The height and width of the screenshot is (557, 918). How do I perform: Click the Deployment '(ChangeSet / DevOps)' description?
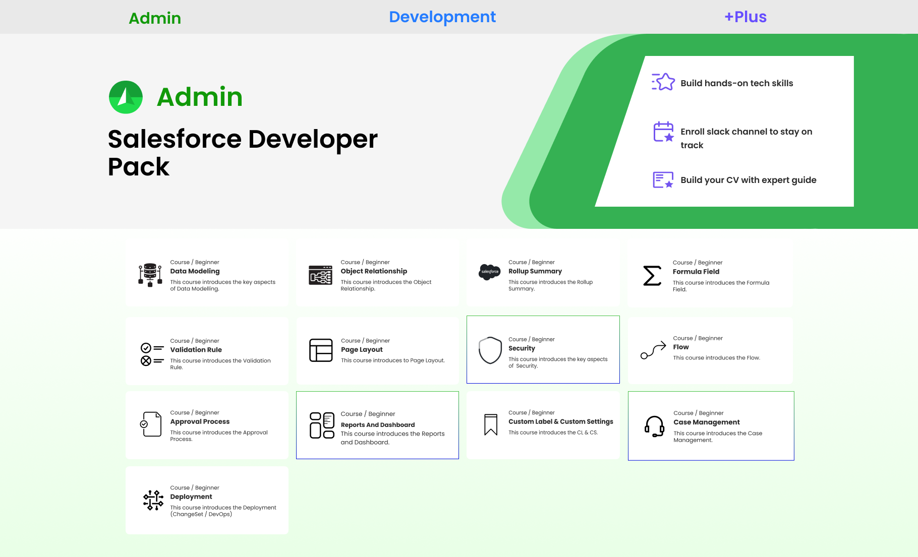pos(223,511)
